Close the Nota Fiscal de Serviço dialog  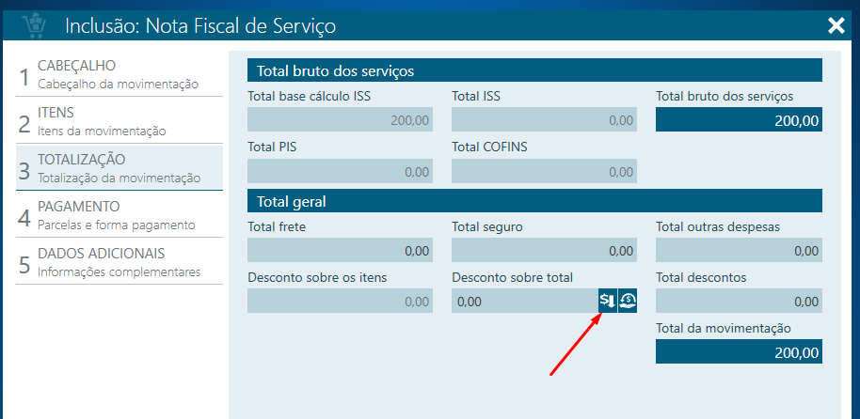(836, 25)
